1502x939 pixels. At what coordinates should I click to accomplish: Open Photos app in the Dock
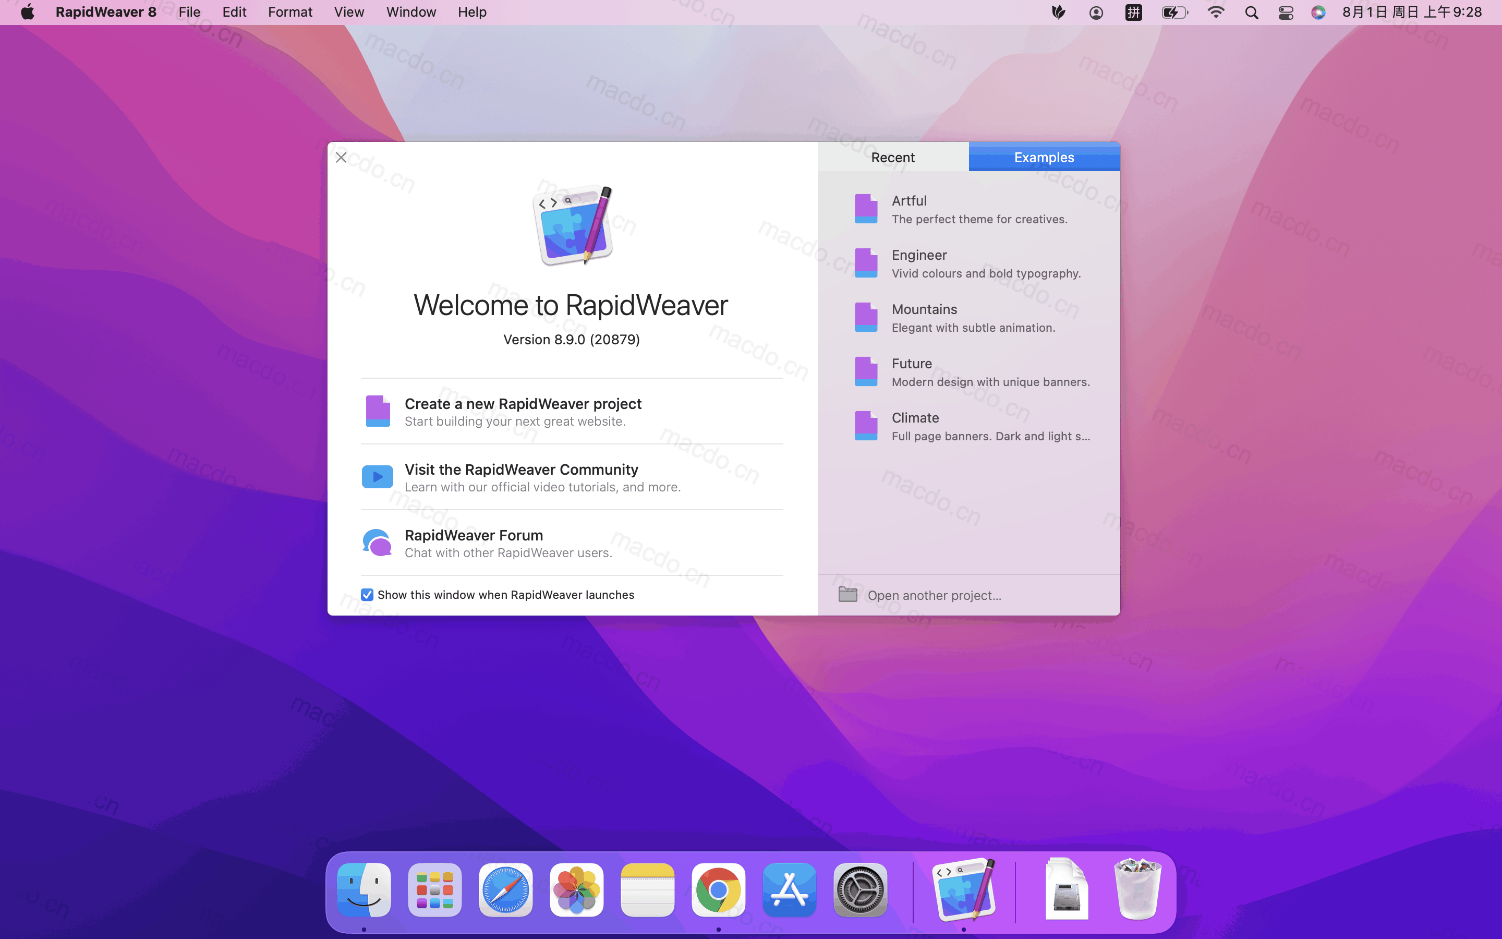(x=577, y=889)
